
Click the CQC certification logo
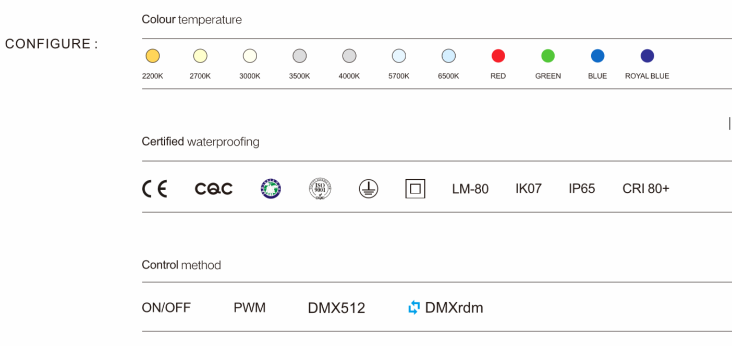click(x=214, y=189)
